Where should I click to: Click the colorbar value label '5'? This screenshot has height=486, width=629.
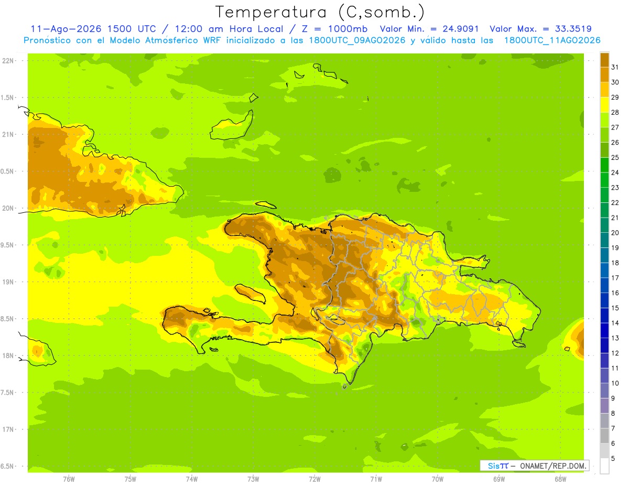(x=613, y=459)
